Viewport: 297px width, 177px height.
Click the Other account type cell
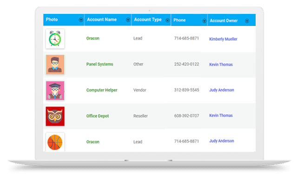(x=138, y=64)
